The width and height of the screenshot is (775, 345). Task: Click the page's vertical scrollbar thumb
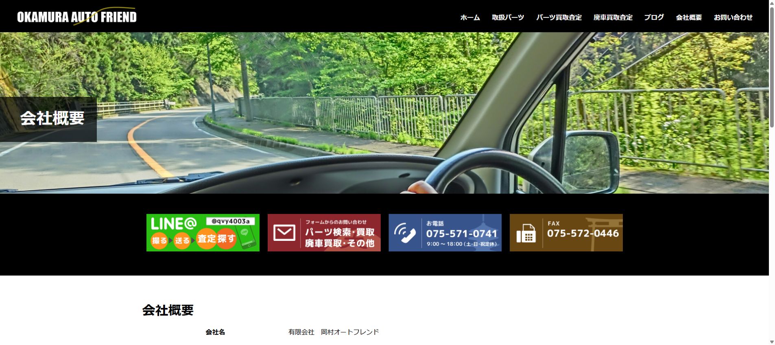pyautogui.click(x=772, y=67)
